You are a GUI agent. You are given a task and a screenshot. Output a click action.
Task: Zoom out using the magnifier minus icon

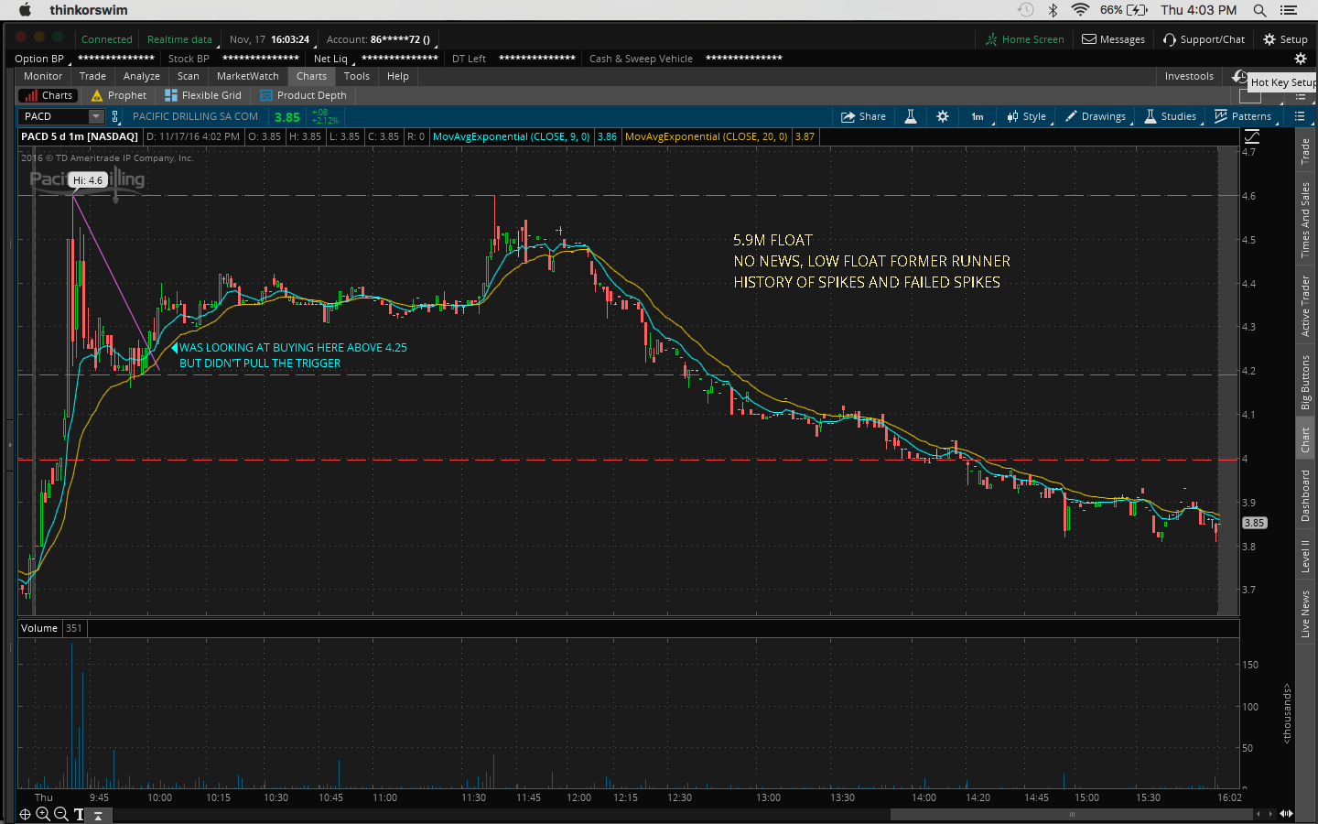coord(60,814)
